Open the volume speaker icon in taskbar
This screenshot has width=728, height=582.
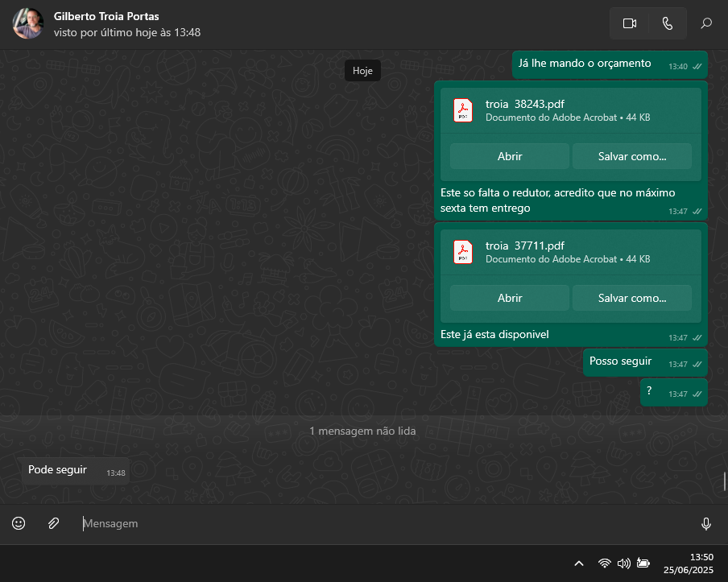(623, 563)
